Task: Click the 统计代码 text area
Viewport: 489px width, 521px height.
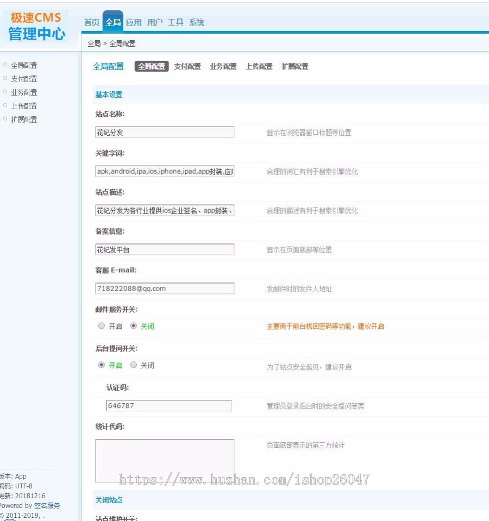Action: 165,461
